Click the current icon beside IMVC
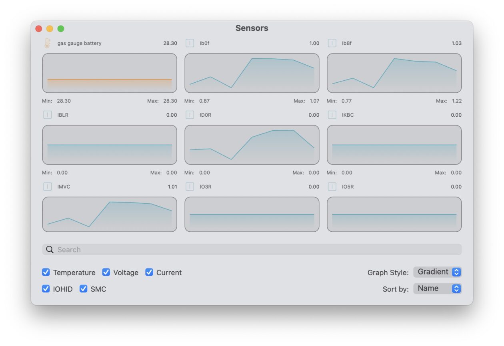Viewport: 504px width, 346px height. [48, 187]
